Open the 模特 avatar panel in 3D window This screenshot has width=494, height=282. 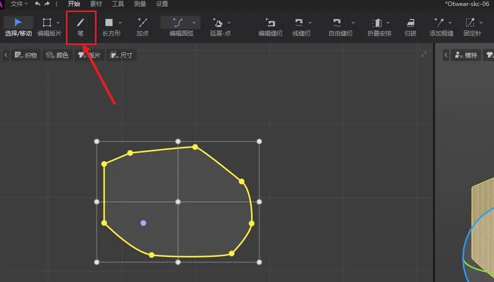pyautogui.click(x=465, y=55)
